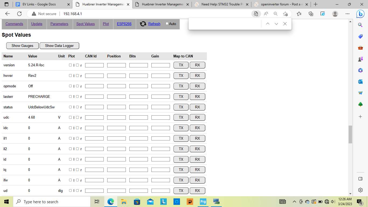
Task: Click the browser refresh page icon
Action: click(x=19, y=14)
